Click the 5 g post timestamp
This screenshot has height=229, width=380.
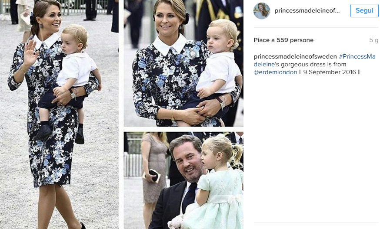(374, 40)
